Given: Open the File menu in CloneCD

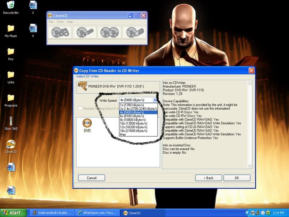Looking at the screenshot, I should tap(51, 22).
